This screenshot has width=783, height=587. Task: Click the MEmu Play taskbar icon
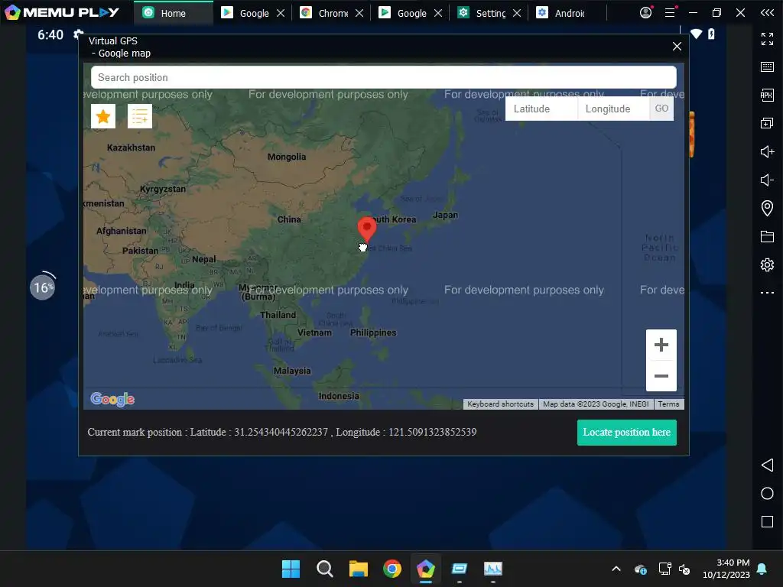[425, 569]
